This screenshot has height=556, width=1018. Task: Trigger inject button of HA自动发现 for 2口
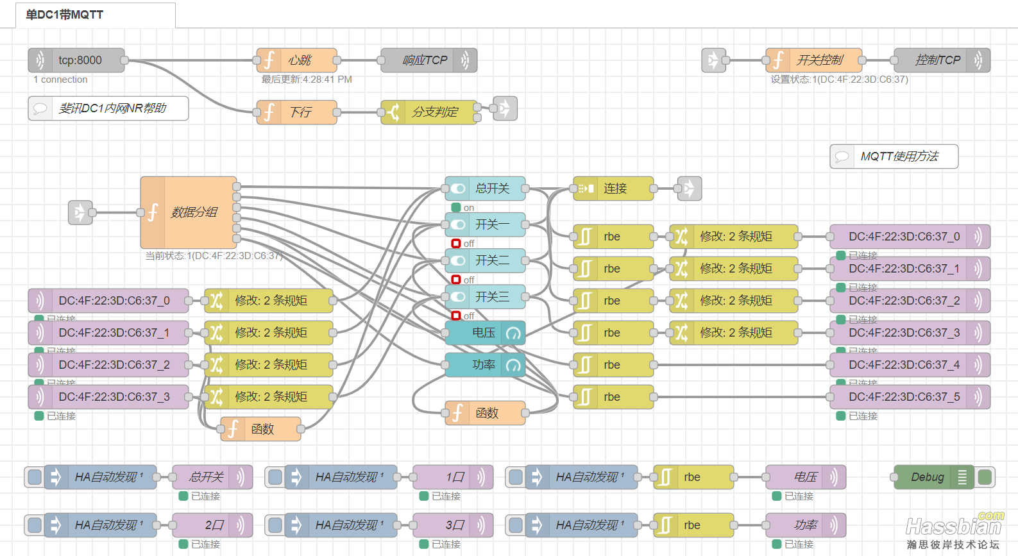pyautogui.click(x=35, y=525)
